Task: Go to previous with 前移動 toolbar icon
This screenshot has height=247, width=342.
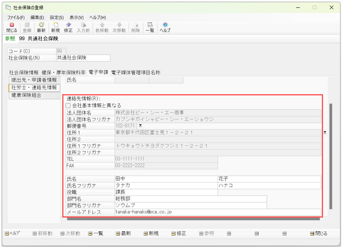Action: (x=102, y=27)
